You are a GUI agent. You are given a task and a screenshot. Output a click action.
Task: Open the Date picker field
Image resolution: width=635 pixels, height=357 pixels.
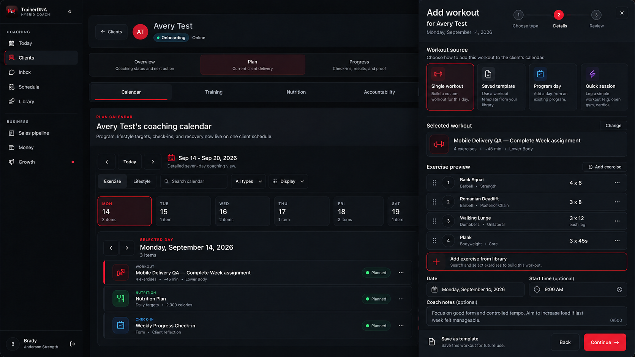(x=475, y=289)
